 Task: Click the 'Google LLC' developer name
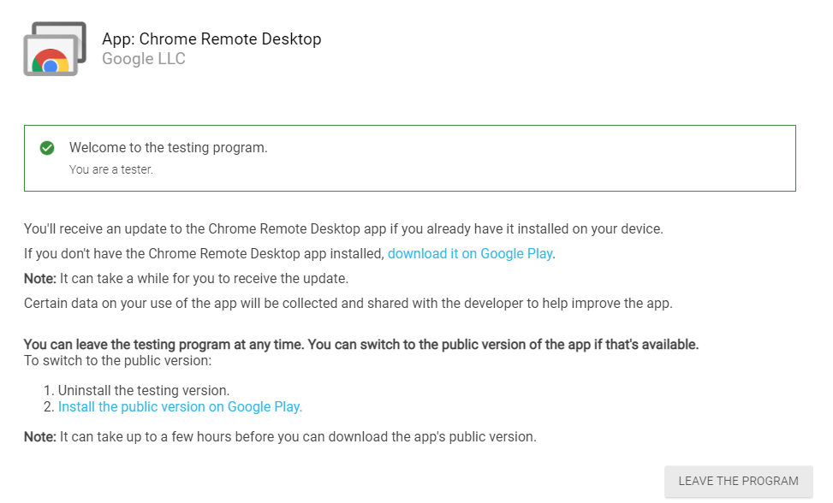(x=144, y=58)
